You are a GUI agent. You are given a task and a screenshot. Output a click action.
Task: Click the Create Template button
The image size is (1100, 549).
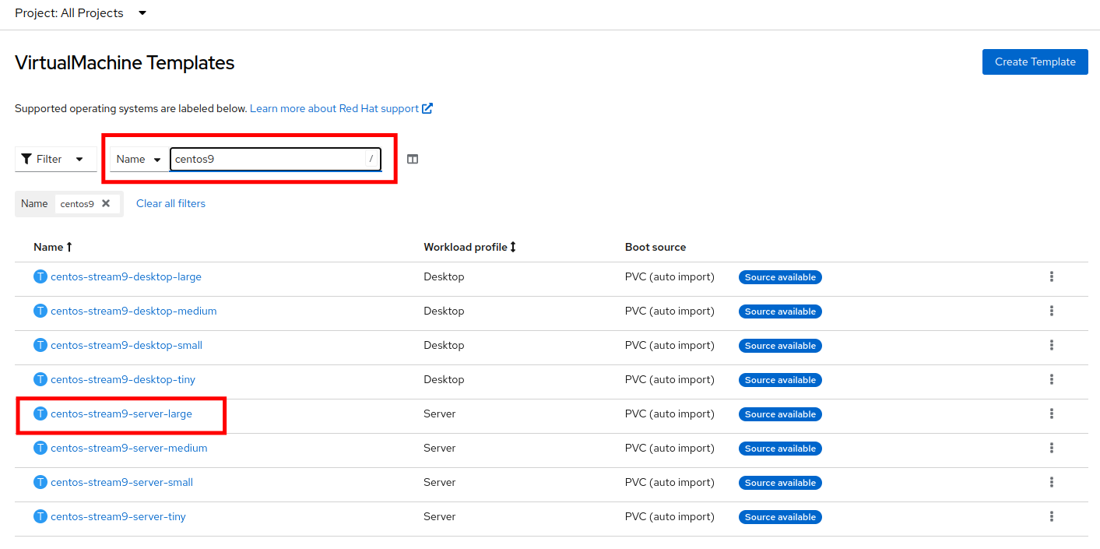pos(1035,62)
